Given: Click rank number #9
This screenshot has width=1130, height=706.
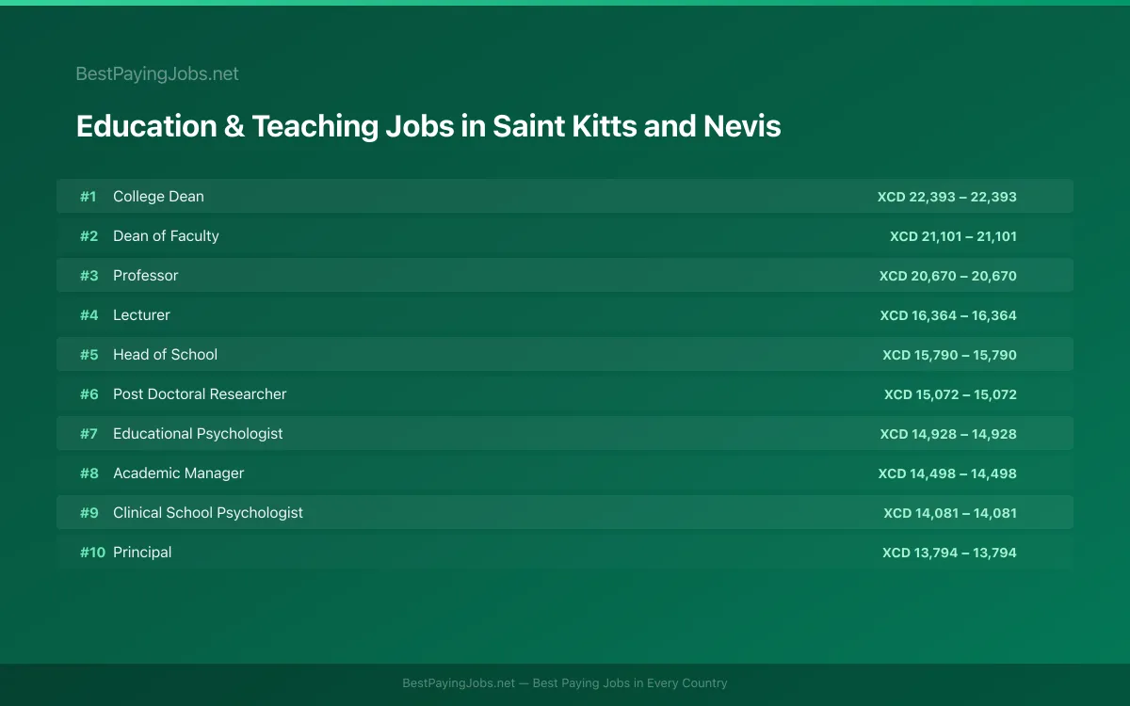Looking at the screenshot, I should (x=89, y=513).
